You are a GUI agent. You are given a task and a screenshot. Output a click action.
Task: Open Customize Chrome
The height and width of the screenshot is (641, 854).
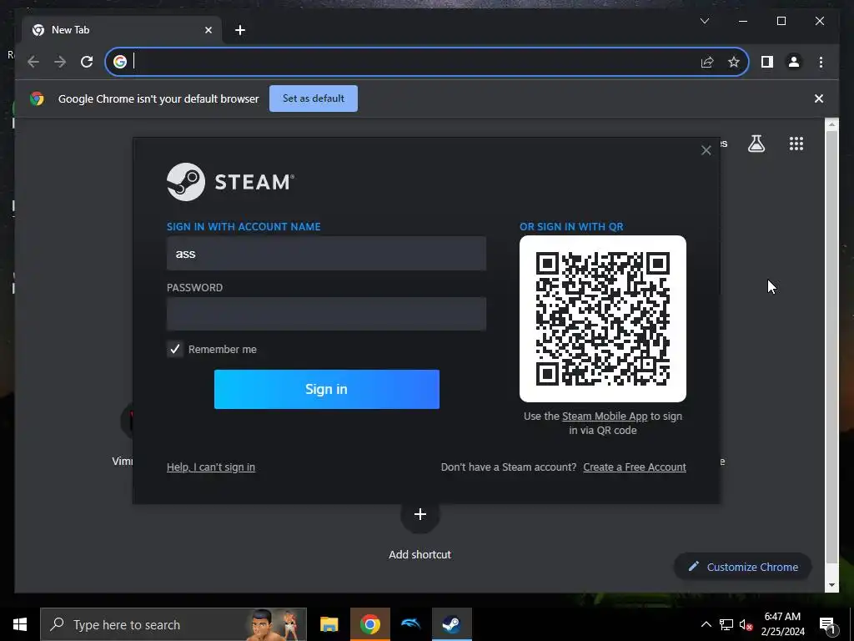tap(743, 567)
